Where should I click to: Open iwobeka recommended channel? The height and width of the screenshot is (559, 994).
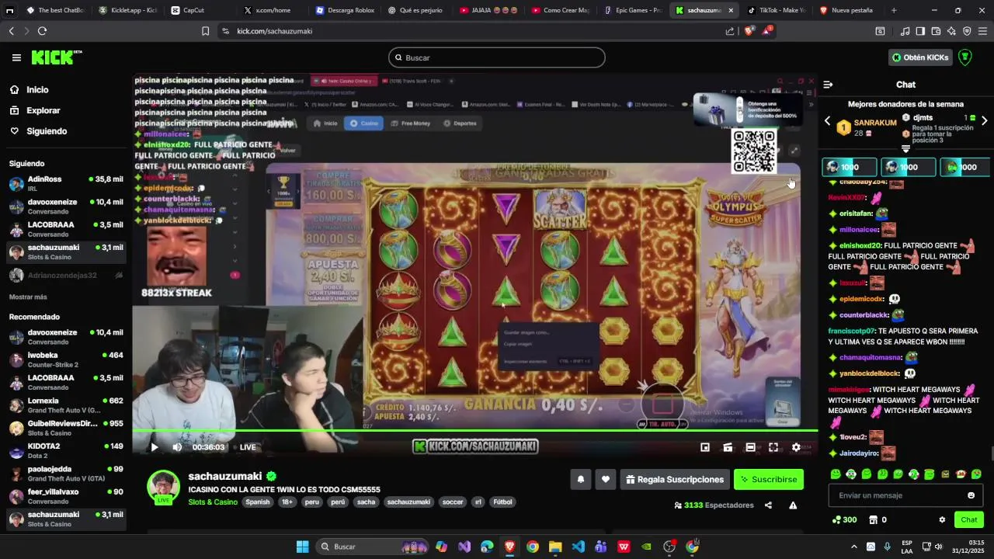[x=66, y=359]
